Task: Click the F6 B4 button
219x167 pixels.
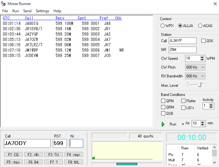Action: pos(33,162)
